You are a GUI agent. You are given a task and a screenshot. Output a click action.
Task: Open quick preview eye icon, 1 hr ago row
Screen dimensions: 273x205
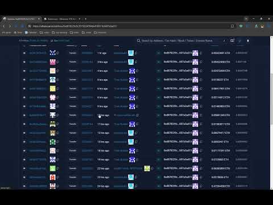pyautogui.click(x=24, y=53)
